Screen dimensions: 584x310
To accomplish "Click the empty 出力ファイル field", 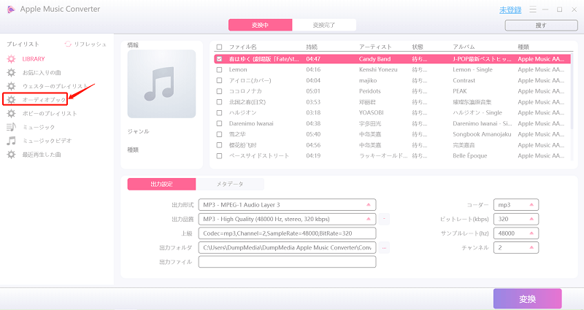I will click(x=287, y=262).
